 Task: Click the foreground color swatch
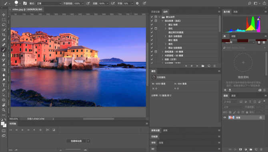(2, 124)
